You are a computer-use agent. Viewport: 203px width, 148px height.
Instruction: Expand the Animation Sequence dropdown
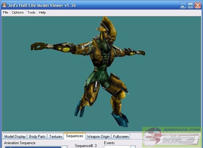[x=64, y=147]
